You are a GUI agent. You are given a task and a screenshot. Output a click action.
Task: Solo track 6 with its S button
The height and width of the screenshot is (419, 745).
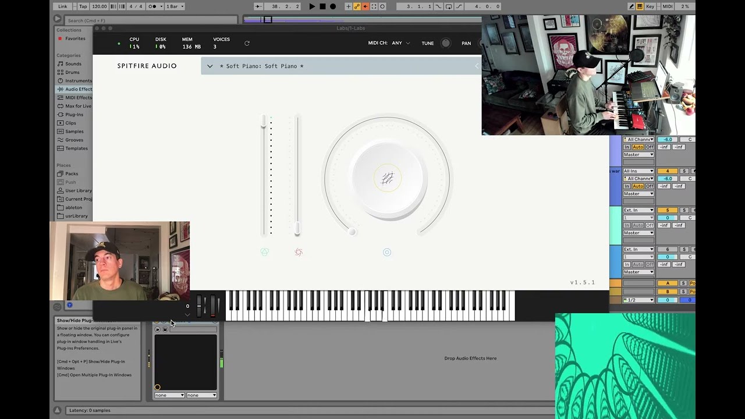point(684,249)
